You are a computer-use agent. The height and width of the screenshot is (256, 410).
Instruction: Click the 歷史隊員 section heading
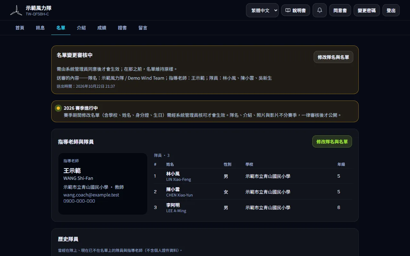[x=68, y=239]
